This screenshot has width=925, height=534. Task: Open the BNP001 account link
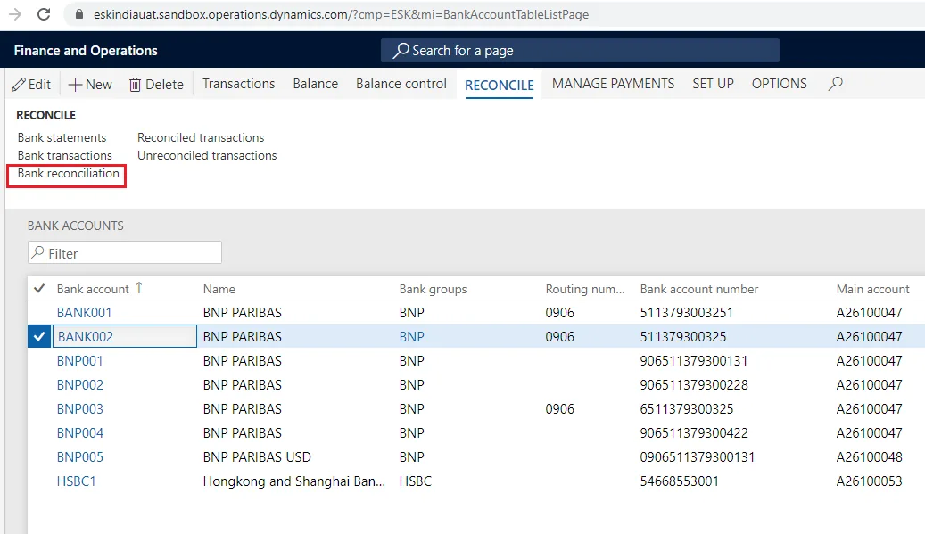coord(79,361)
